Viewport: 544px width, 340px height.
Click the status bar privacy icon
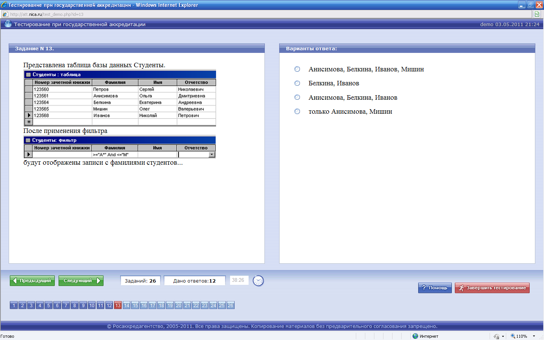tap(496, 336)
